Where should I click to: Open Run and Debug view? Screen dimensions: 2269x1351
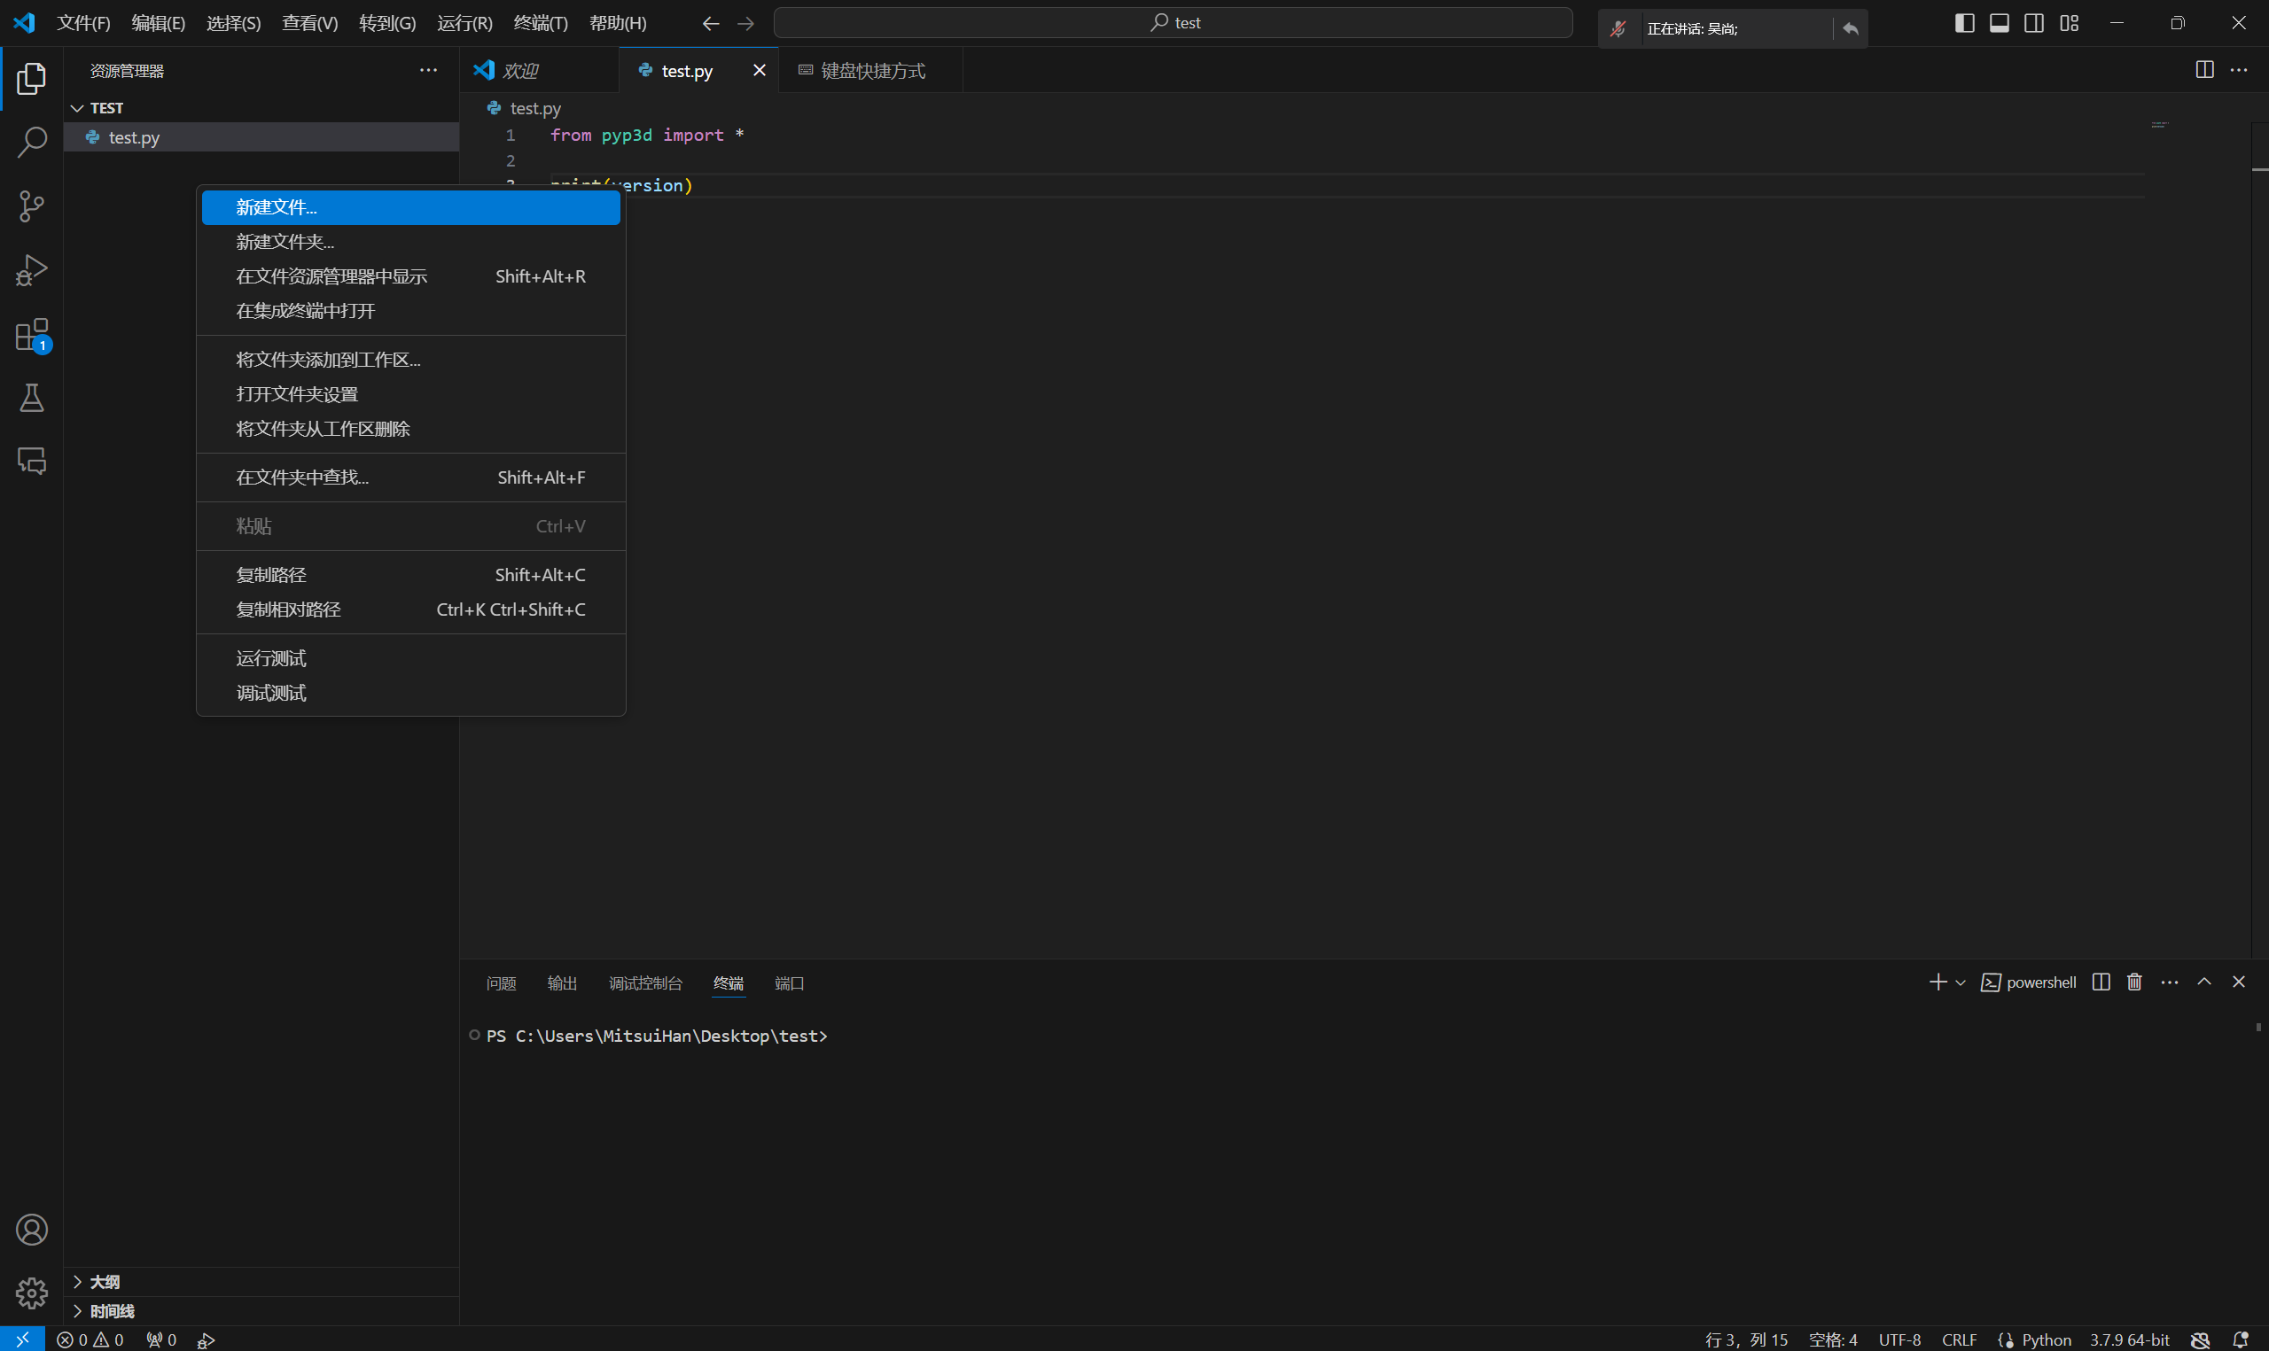point(32,270)
